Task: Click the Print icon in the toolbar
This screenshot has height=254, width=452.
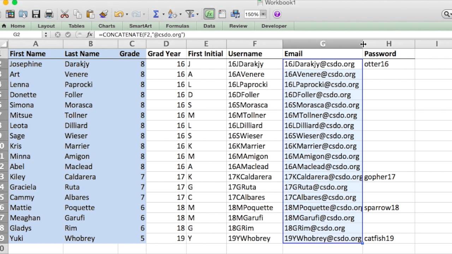Action: click(x=49, y=14)
